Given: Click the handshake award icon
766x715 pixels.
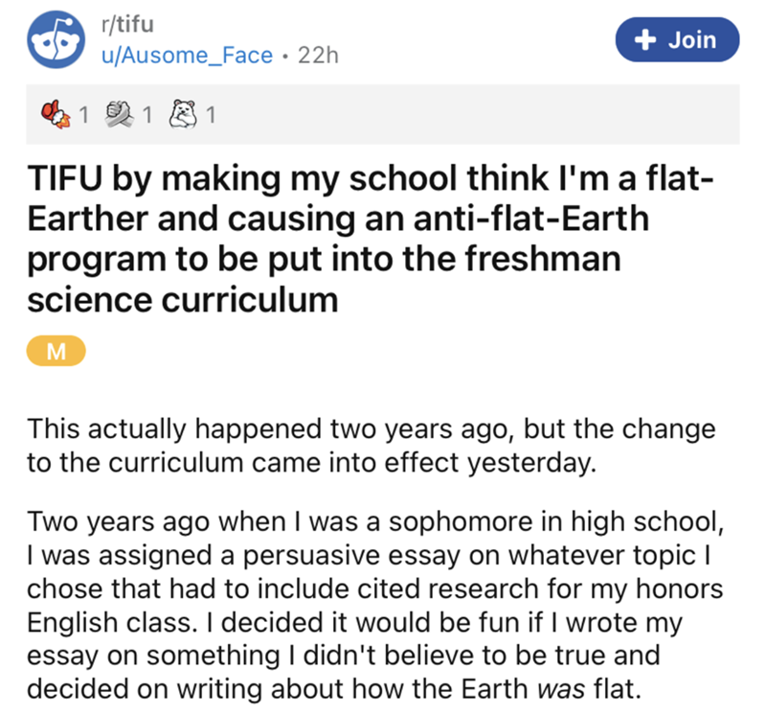Looking at the screenshot, I should click(119, 114).
